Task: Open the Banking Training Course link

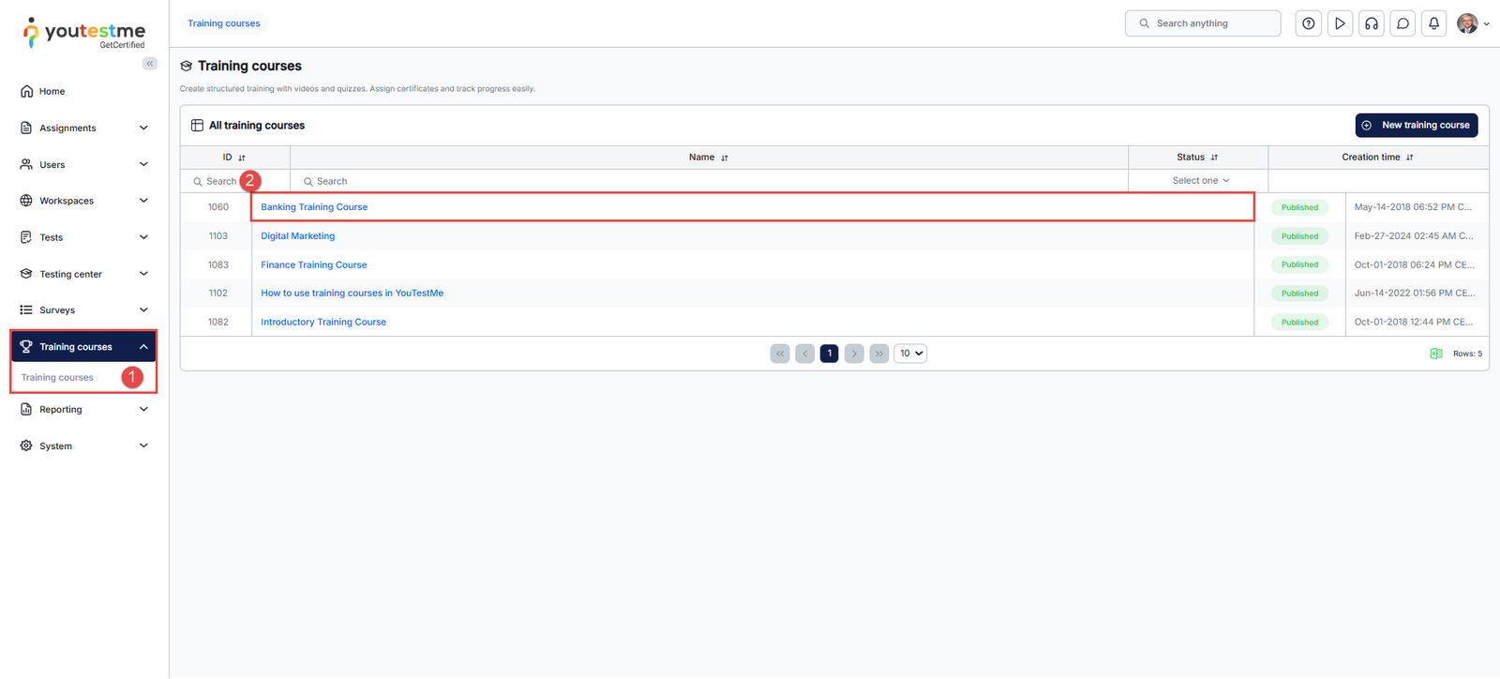Action: point(314,207)
